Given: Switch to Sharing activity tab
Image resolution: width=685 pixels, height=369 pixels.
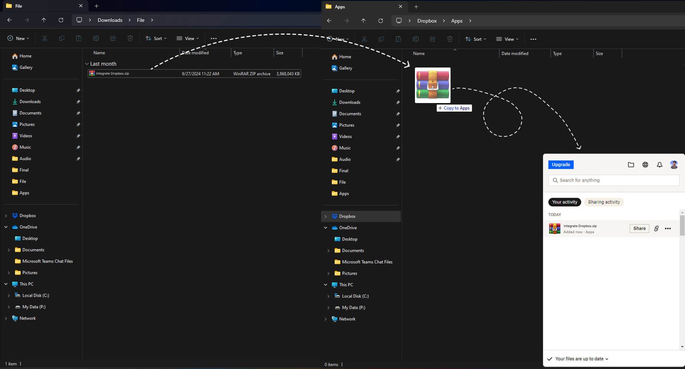Looking at the screenshot, I should (604, 202).
